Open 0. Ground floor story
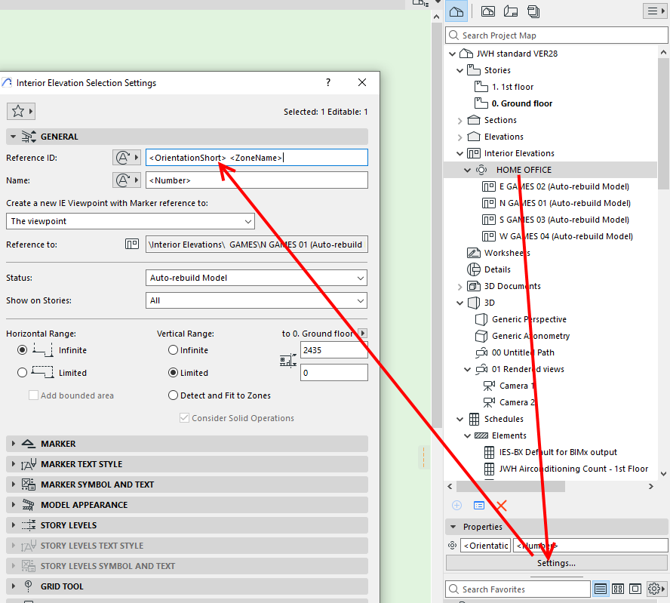 tap(514, 104)
